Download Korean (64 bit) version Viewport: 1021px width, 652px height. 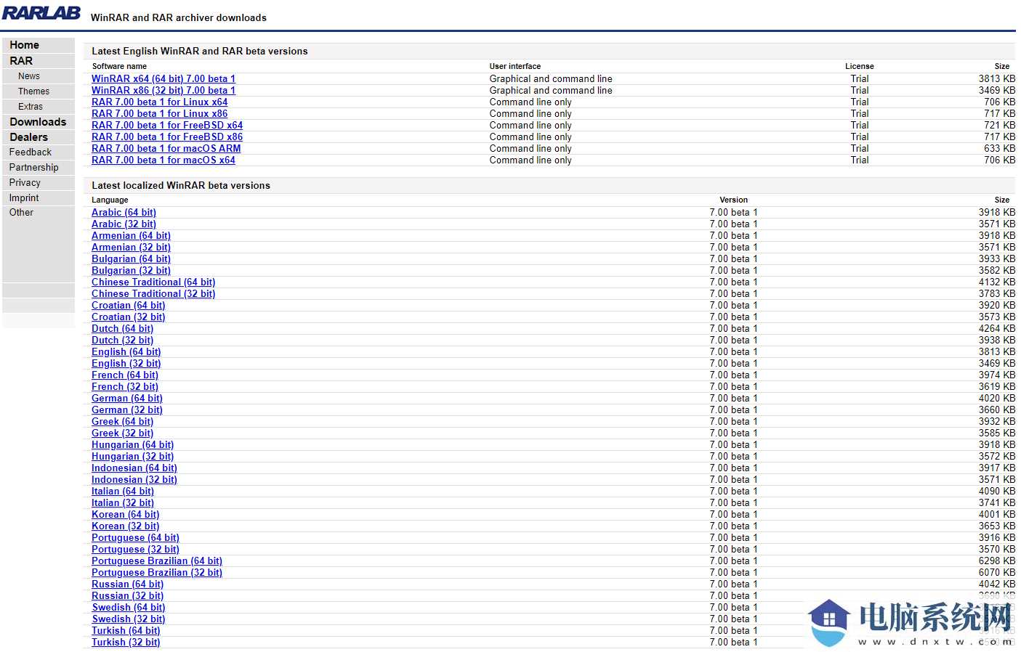tap(125, 515)
